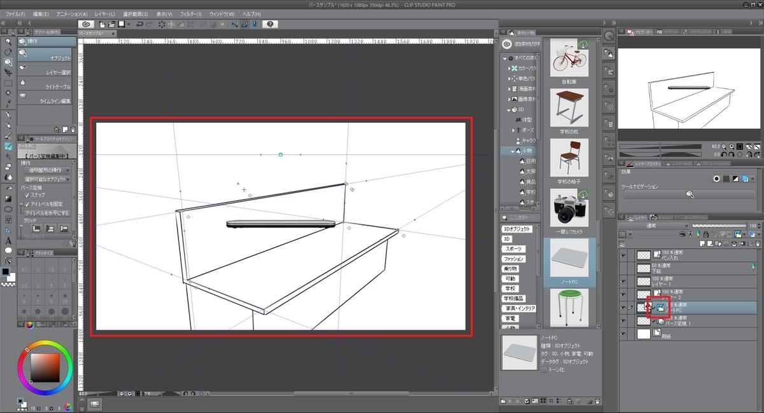Click the material keyword search field
The width and height of the screenshot is (764, 413).
tap(520, 218)
